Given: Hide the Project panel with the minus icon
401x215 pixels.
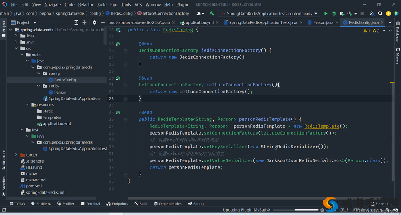Looking at the screenshot, I should (x=103, y=22).
